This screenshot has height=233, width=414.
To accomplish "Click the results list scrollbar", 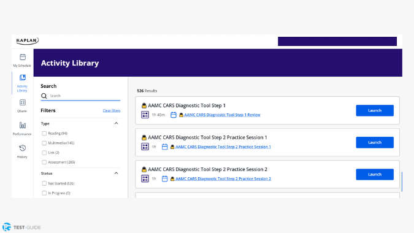I will click(402, 182).
